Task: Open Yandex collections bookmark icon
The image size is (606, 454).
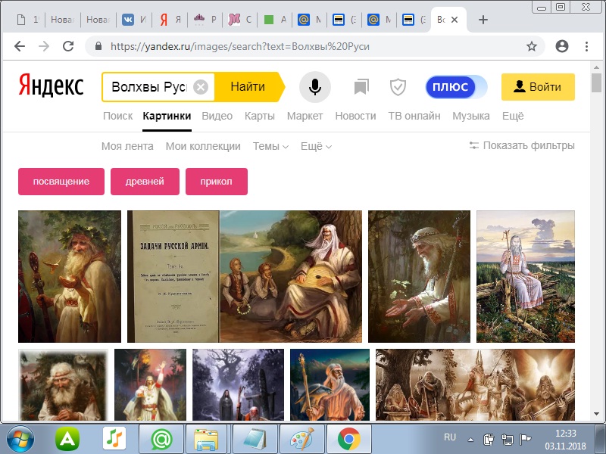Action: coord(361,87)
